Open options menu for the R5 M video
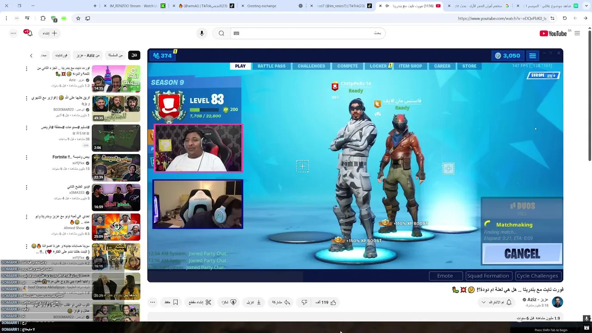592x333 pixels. pyautogui.click(x=26, y=128)
